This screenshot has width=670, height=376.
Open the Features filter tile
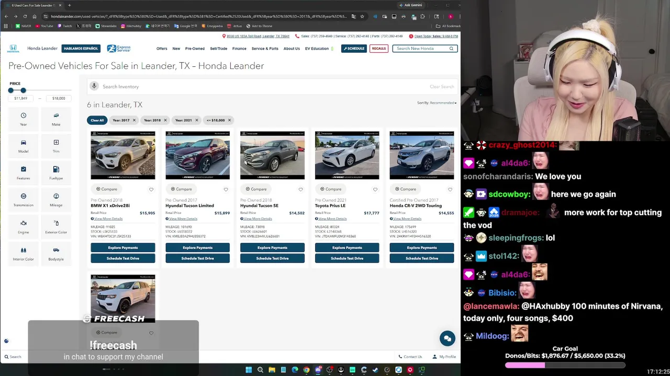23,173
